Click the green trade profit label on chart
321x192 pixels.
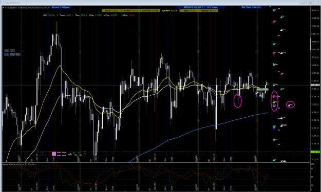click(262, 90)
